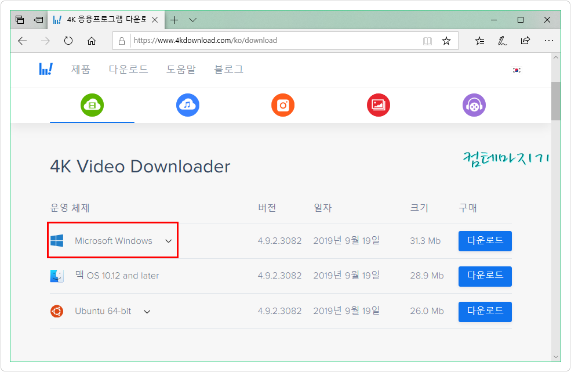Click the Microsoft Windows row label

(114, 241)
